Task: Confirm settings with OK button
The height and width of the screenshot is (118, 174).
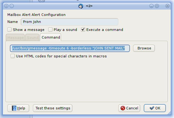Action: [x=155, y=108]
